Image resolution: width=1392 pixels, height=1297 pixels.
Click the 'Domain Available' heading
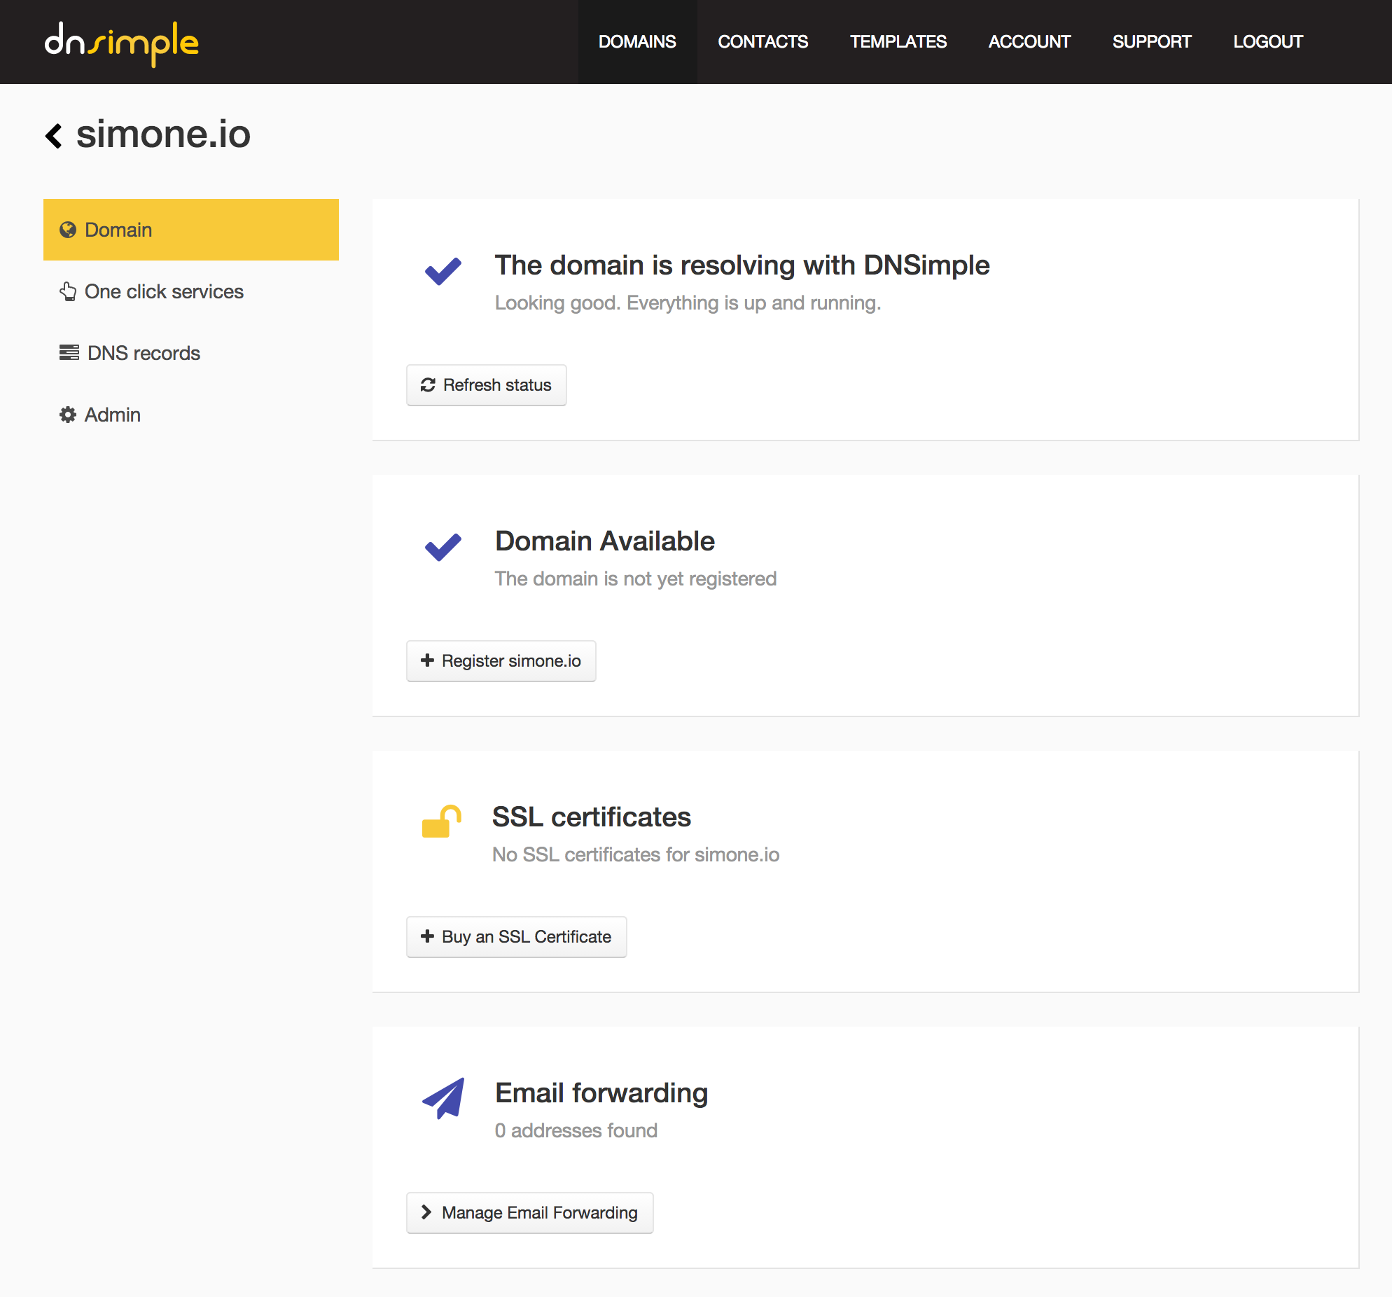tap(605, 541)
